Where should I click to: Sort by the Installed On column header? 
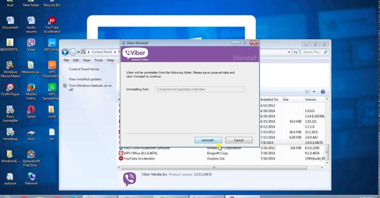[269, 99]
